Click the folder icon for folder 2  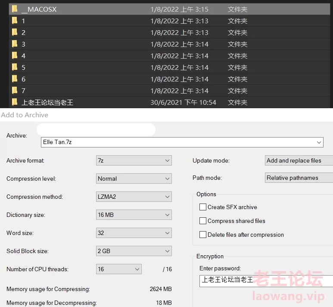point(15,32)
